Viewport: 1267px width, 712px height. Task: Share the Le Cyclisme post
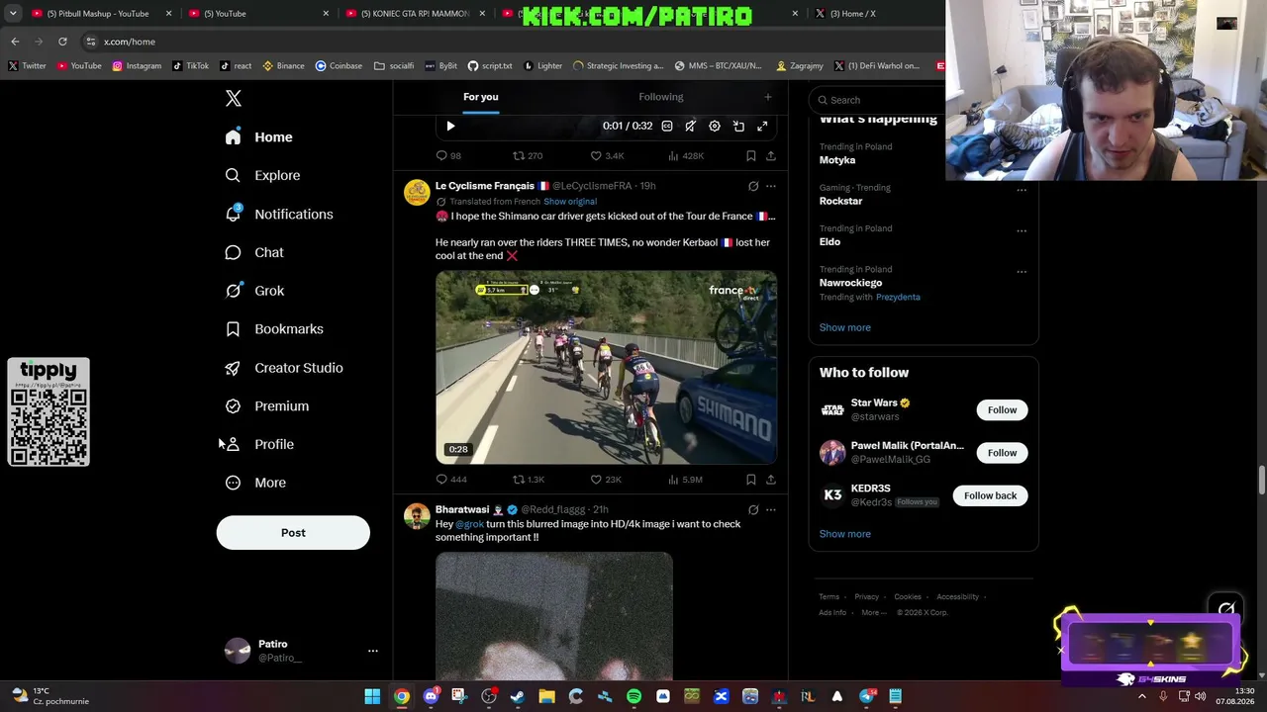(x=771, y=480)
